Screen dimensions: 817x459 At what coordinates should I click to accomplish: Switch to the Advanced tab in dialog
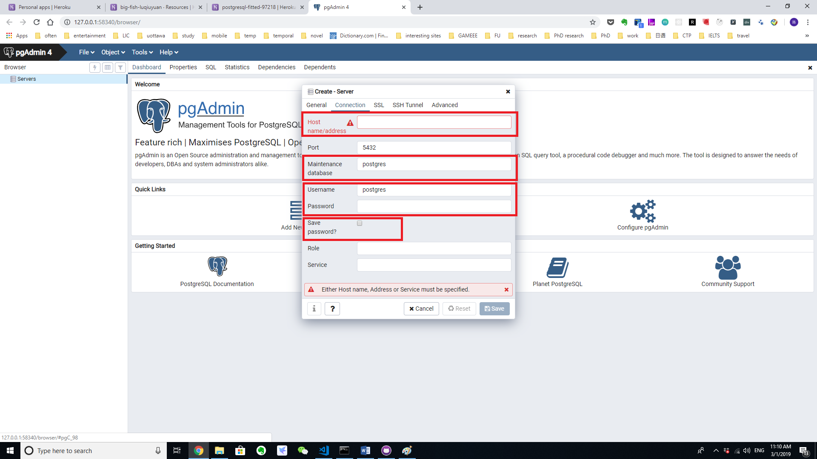pyautogui.click(x=445, y=105)
